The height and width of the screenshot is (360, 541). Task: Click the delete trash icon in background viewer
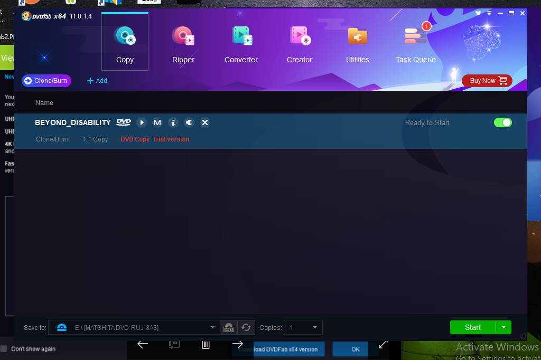click(x=206, y=344)
